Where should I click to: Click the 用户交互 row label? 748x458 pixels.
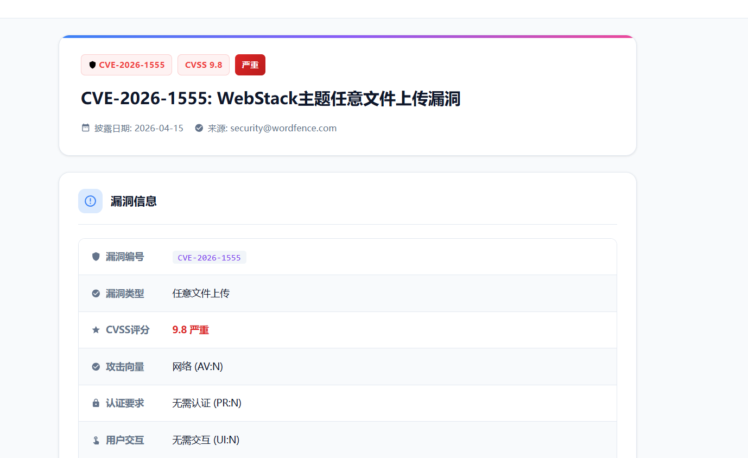coord(125,440)
